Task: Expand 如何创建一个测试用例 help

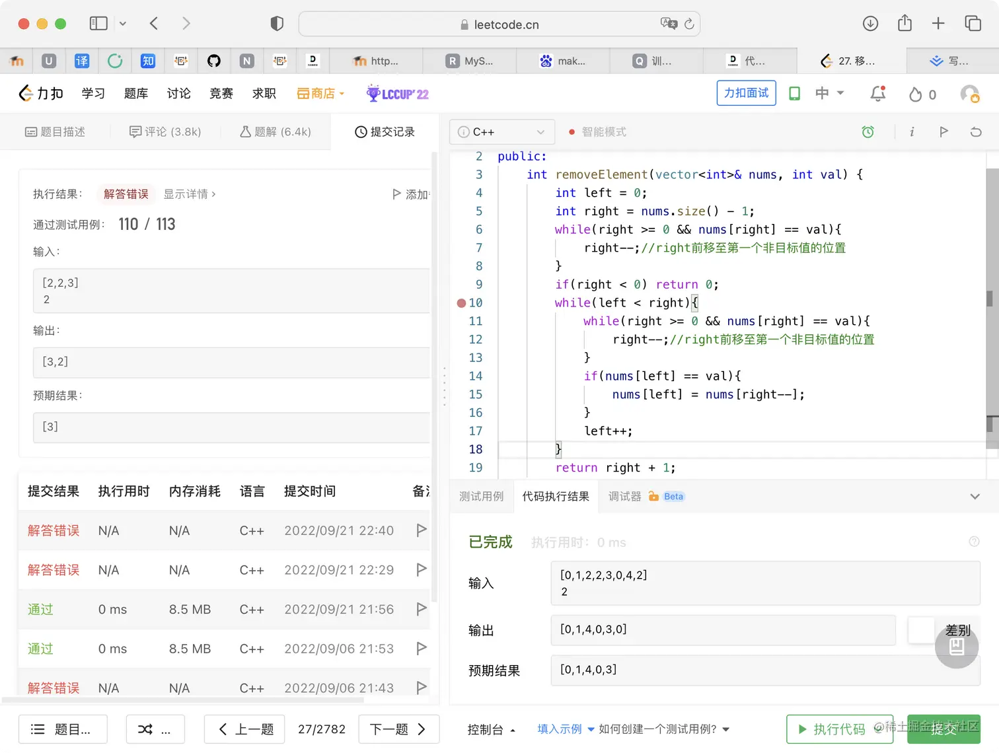Action: (x=664, y=729)
